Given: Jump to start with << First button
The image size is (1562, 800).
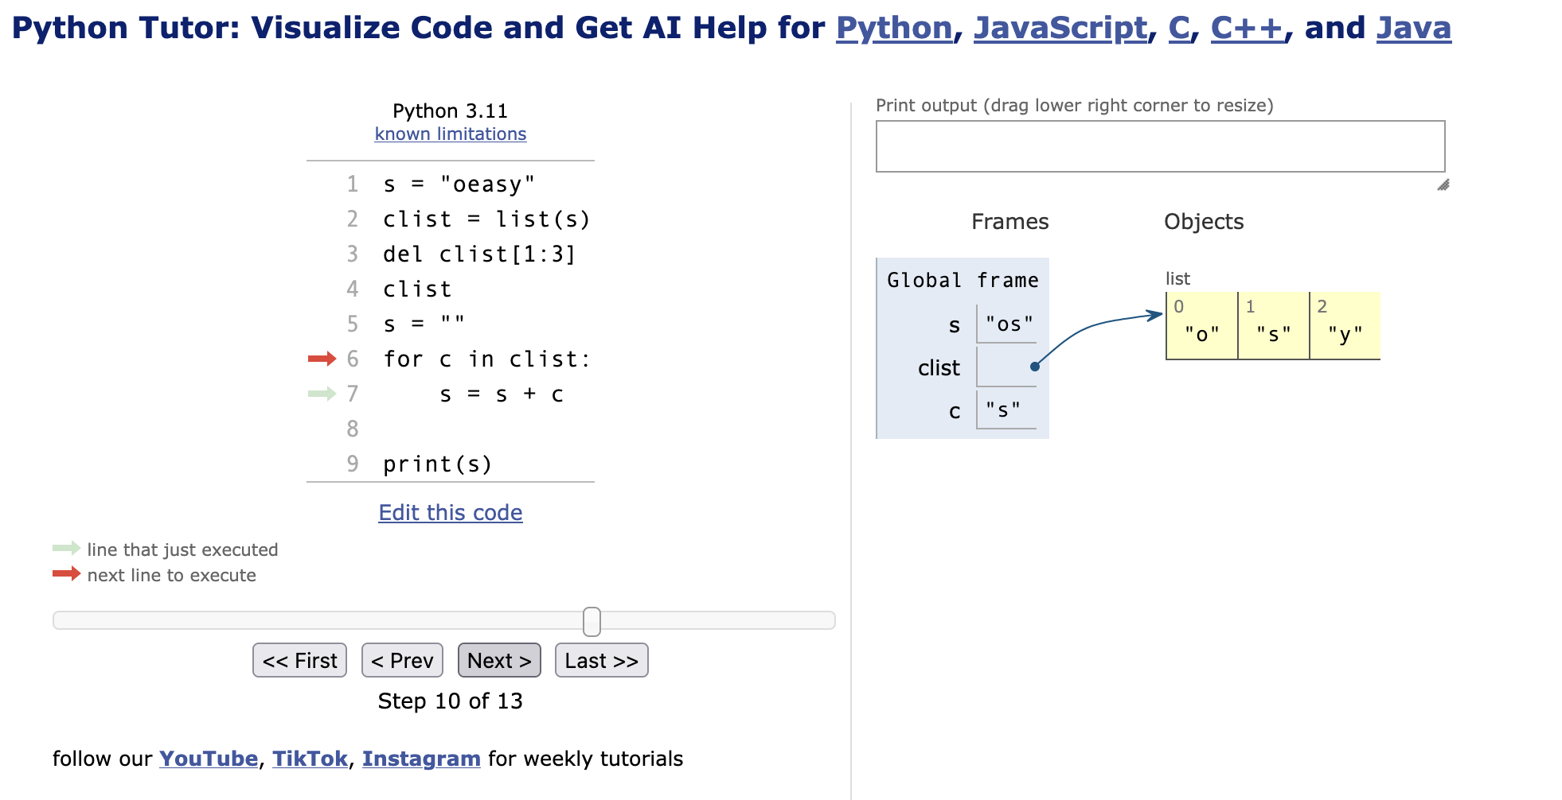Looking at the screenshot, I should pyautogui.click(x=299, y=661).
